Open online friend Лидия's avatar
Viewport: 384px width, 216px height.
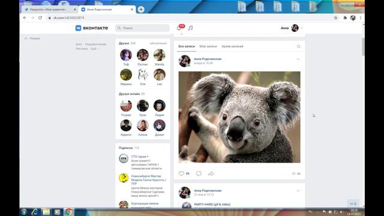pyautogui.click(x=160, y=106)
